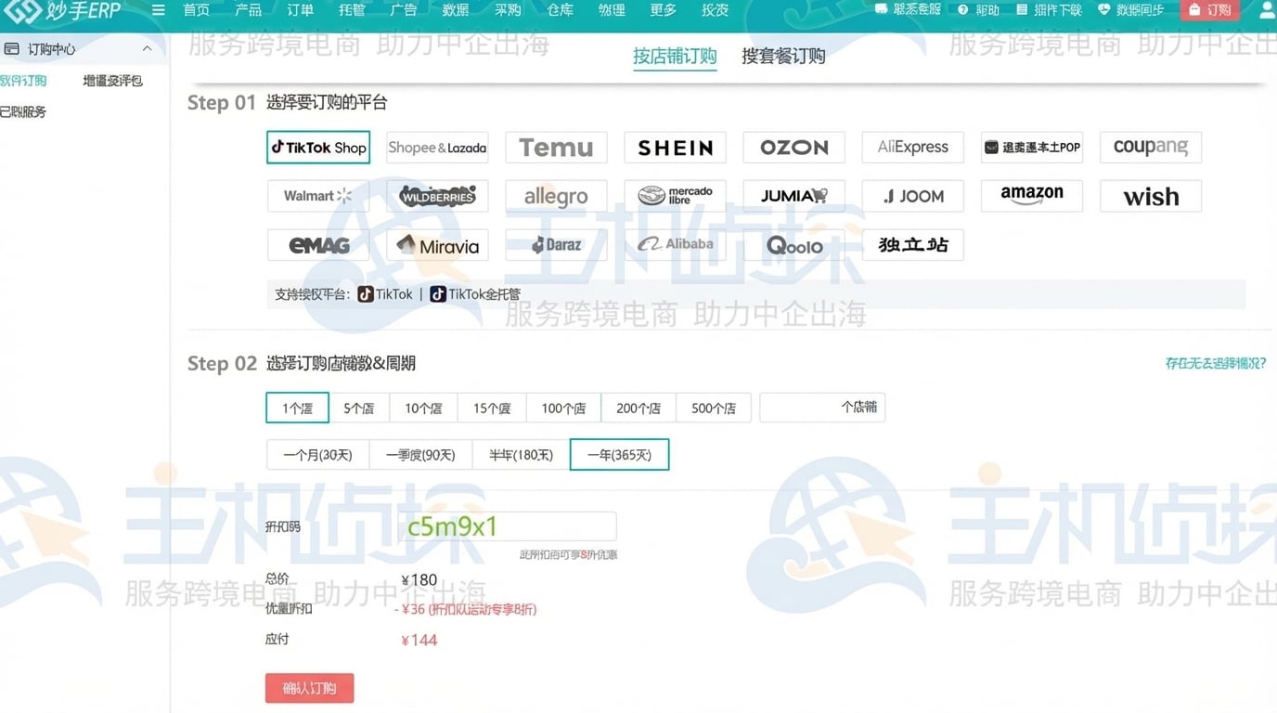This screenshot has height=713, width=1277.
Task: Select the amazon platform logo
Action: tap(1031, 196)
